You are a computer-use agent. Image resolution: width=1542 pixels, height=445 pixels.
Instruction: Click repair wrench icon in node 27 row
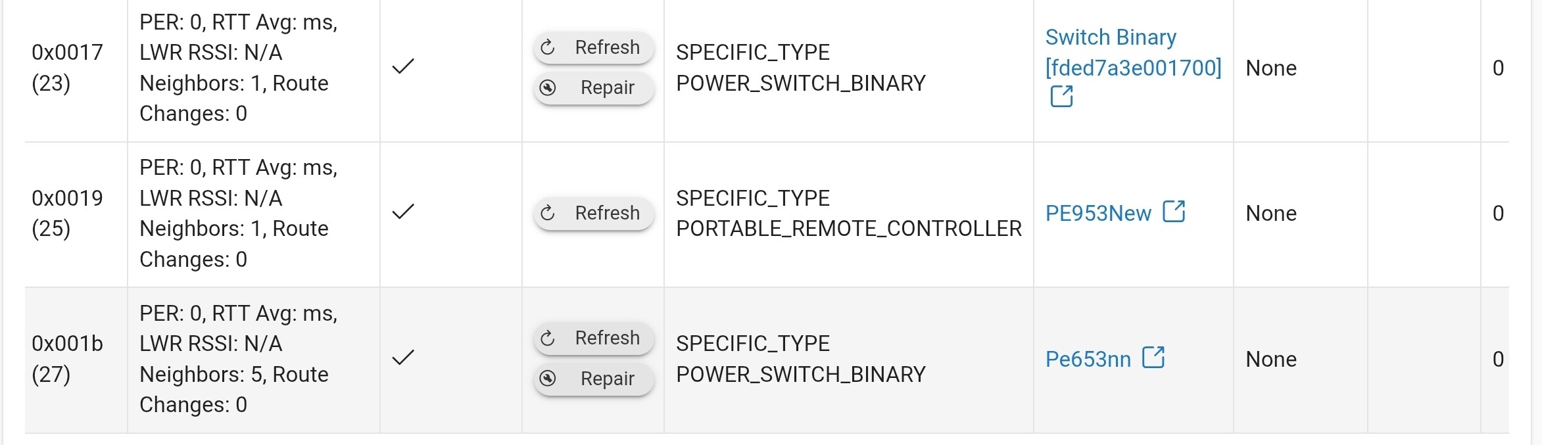(548, 379)
